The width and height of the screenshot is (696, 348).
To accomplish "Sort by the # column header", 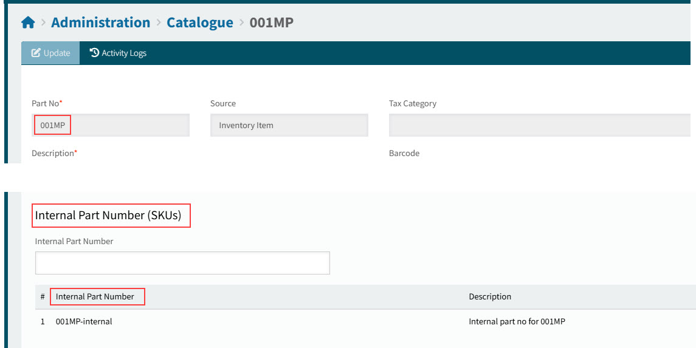I will tap(43, 297).
